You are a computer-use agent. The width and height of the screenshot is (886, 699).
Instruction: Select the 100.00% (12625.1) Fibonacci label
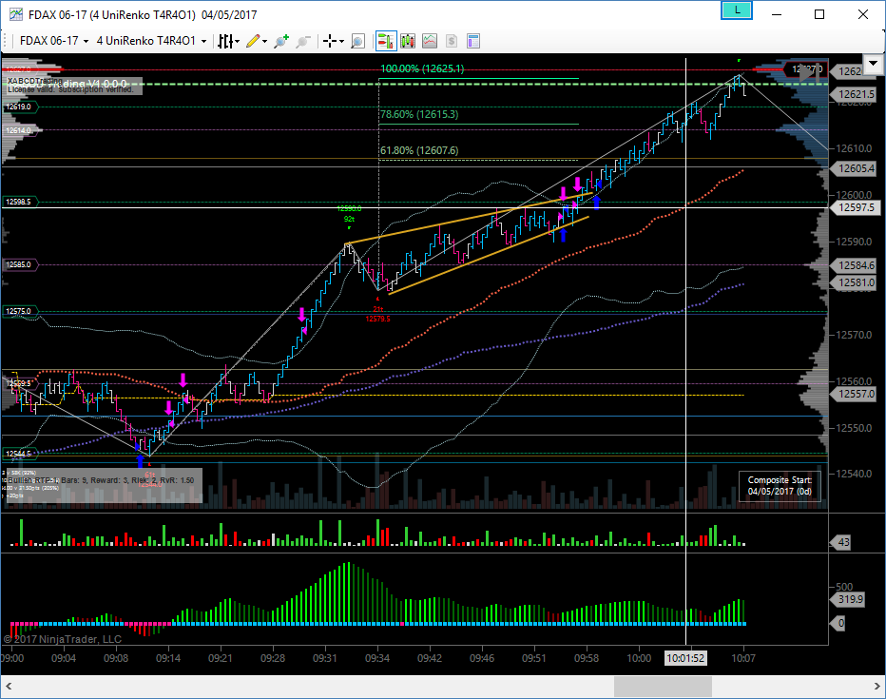[x=422, y=68]
